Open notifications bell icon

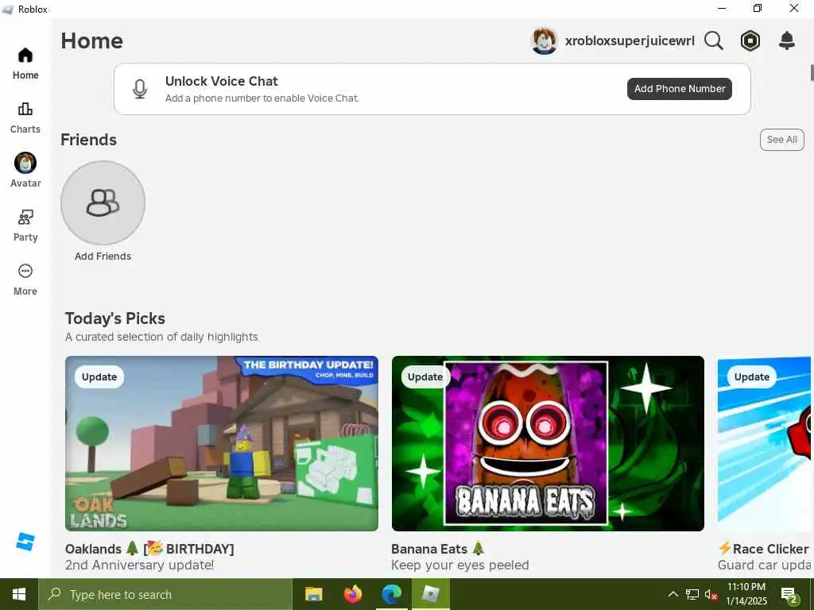coord(787,41)
